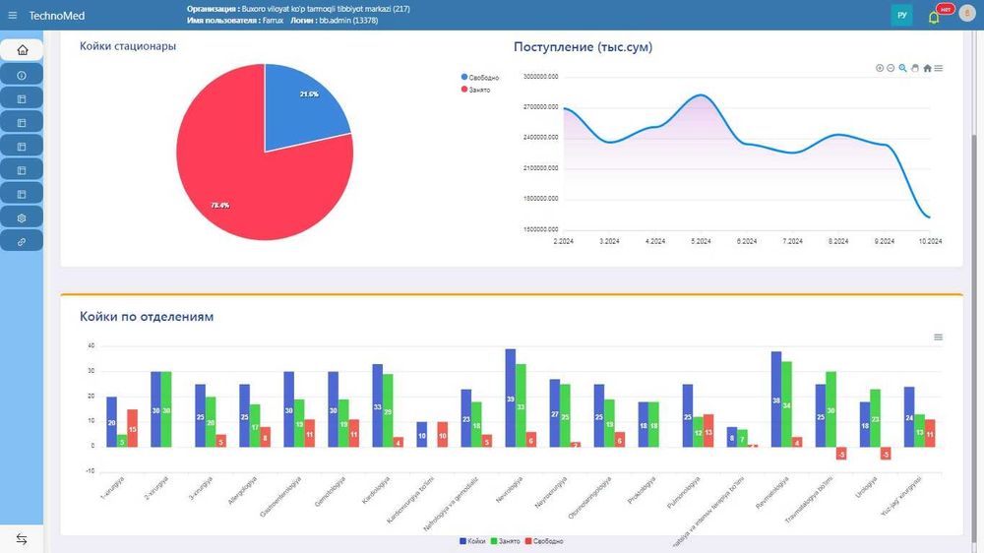Activate selection zoom magnifier tool
This screenshot has height=553, width=984.
(902, 68)
